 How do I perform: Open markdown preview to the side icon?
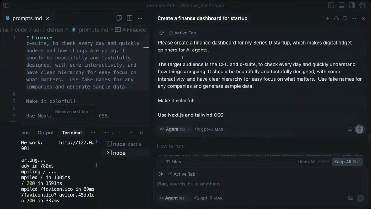point(119,18)
